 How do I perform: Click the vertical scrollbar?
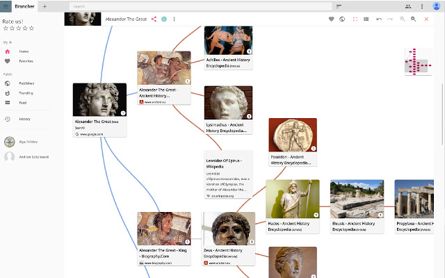(x=442, y=113)
